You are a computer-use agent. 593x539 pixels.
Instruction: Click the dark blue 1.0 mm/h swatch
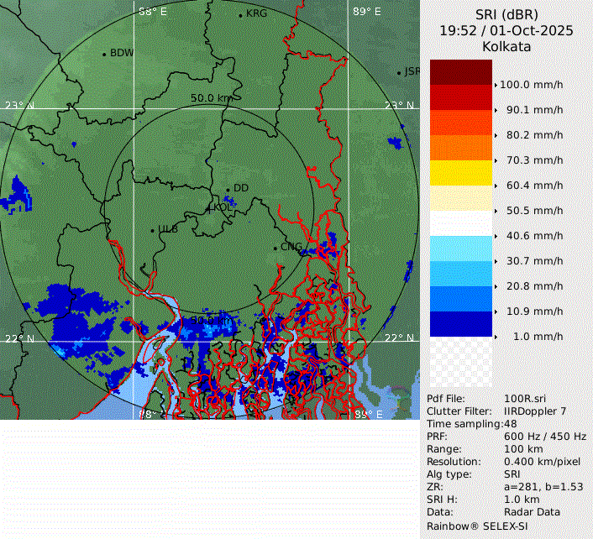coord(460,324)
